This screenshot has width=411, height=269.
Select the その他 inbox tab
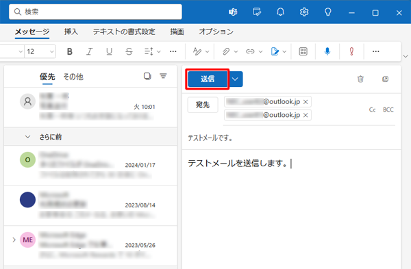tap(73, 77)
